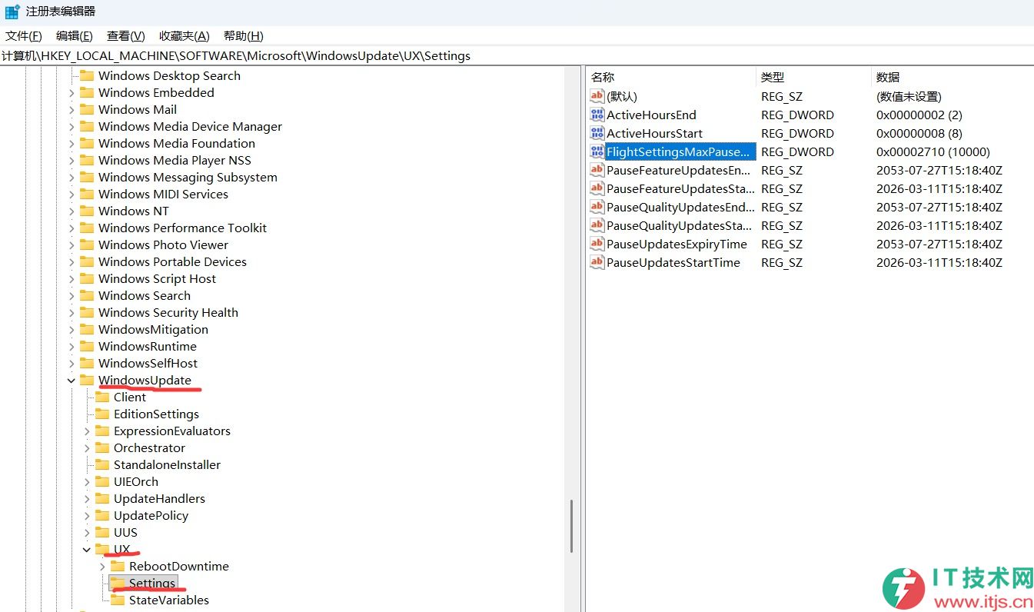Expand the RebootDowntime key
1034x612 pixels.
[x=102, y=566]
